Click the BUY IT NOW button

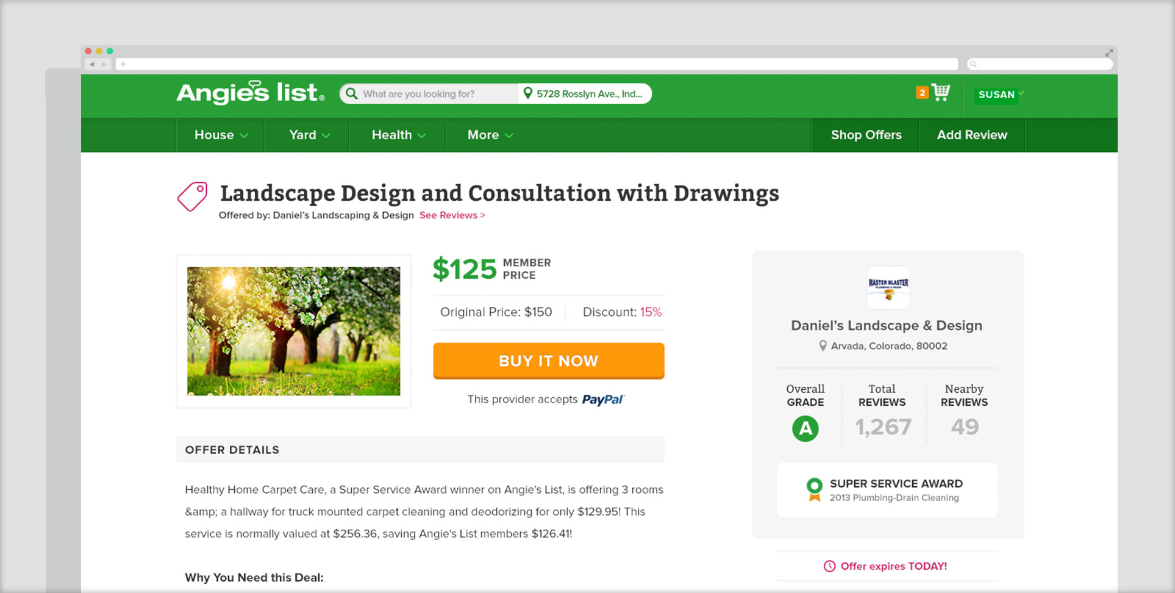[549, 361]
